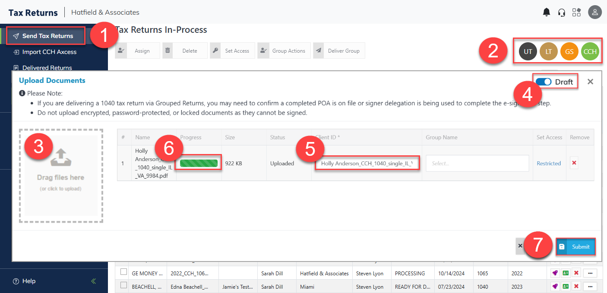Collapse the sidebar with the double chevron
607x293 pixels.
point(93,281)
